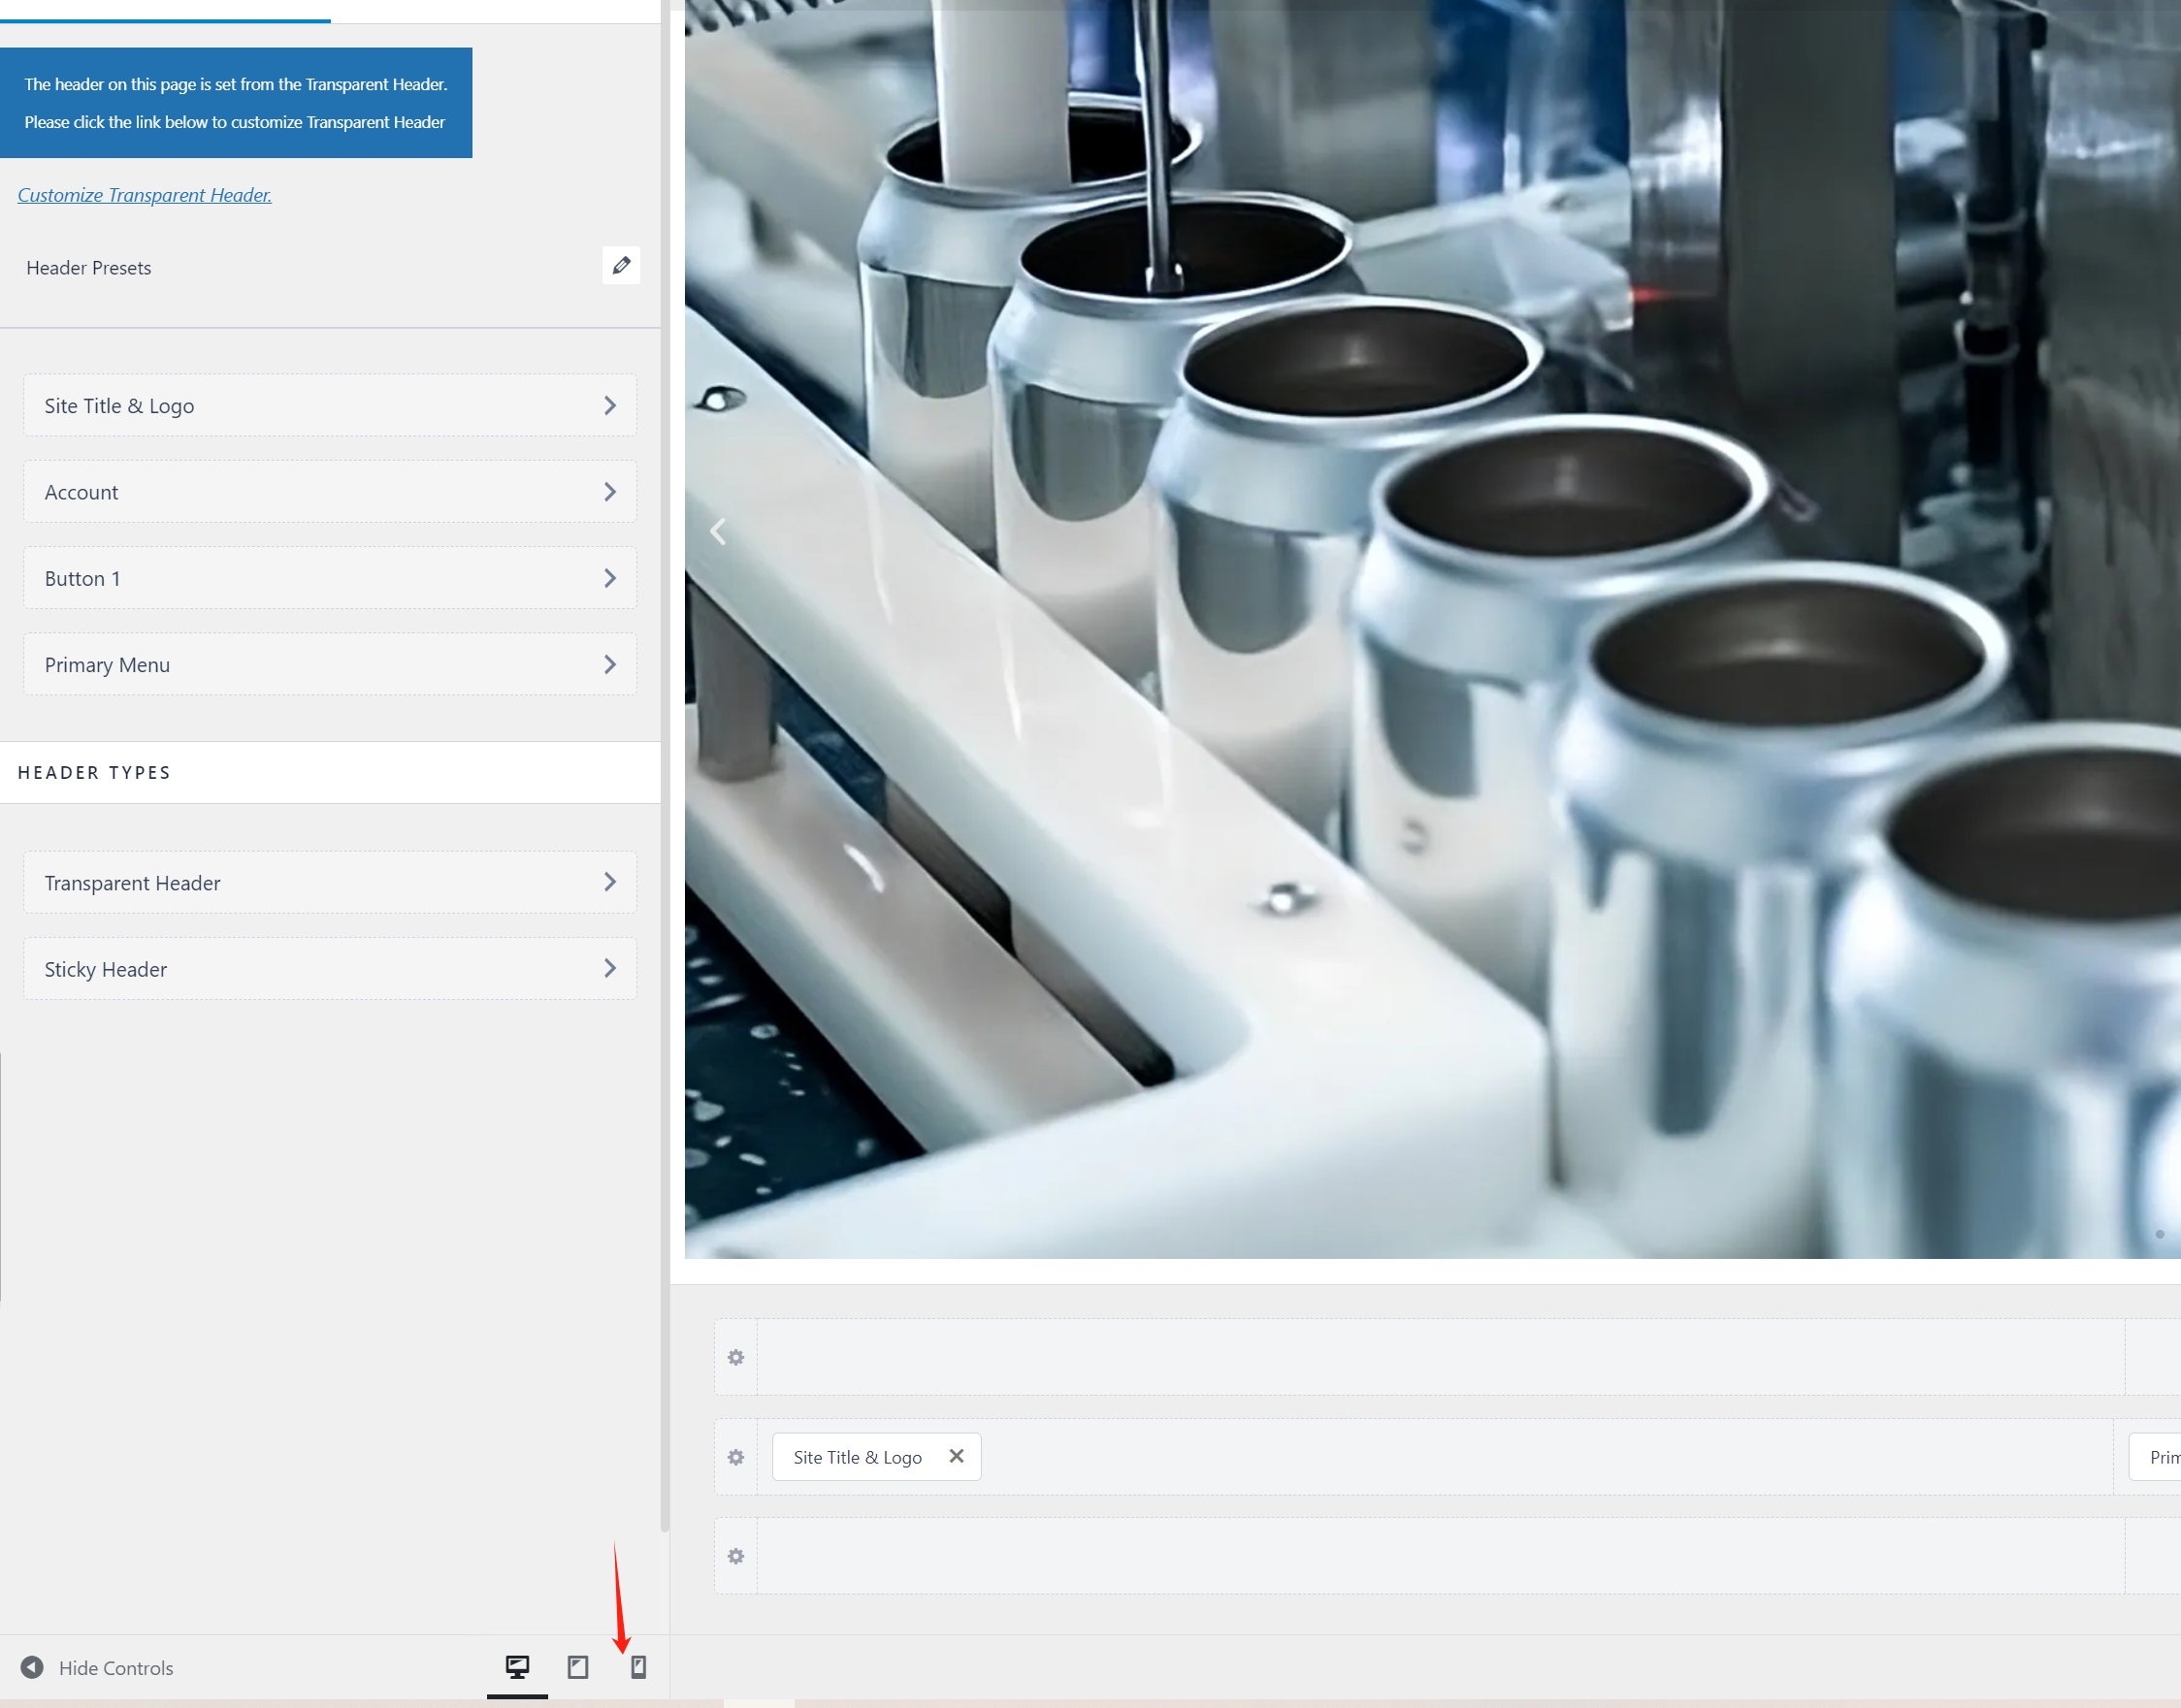
Task: Remove Site Title & Logo from builder
Action: (x=957, y=1456)
